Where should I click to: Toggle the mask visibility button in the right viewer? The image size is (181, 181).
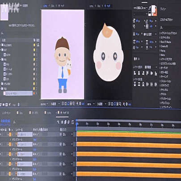[115, 104]
